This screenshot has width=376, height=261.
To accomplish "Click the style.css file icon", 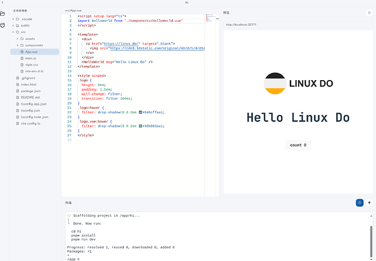I will tap(22, 65).
